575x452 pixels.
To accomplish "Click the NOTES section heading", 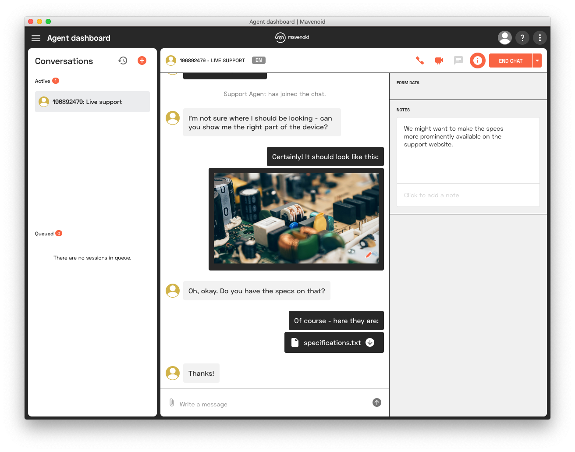I will (x=403, y=110).
